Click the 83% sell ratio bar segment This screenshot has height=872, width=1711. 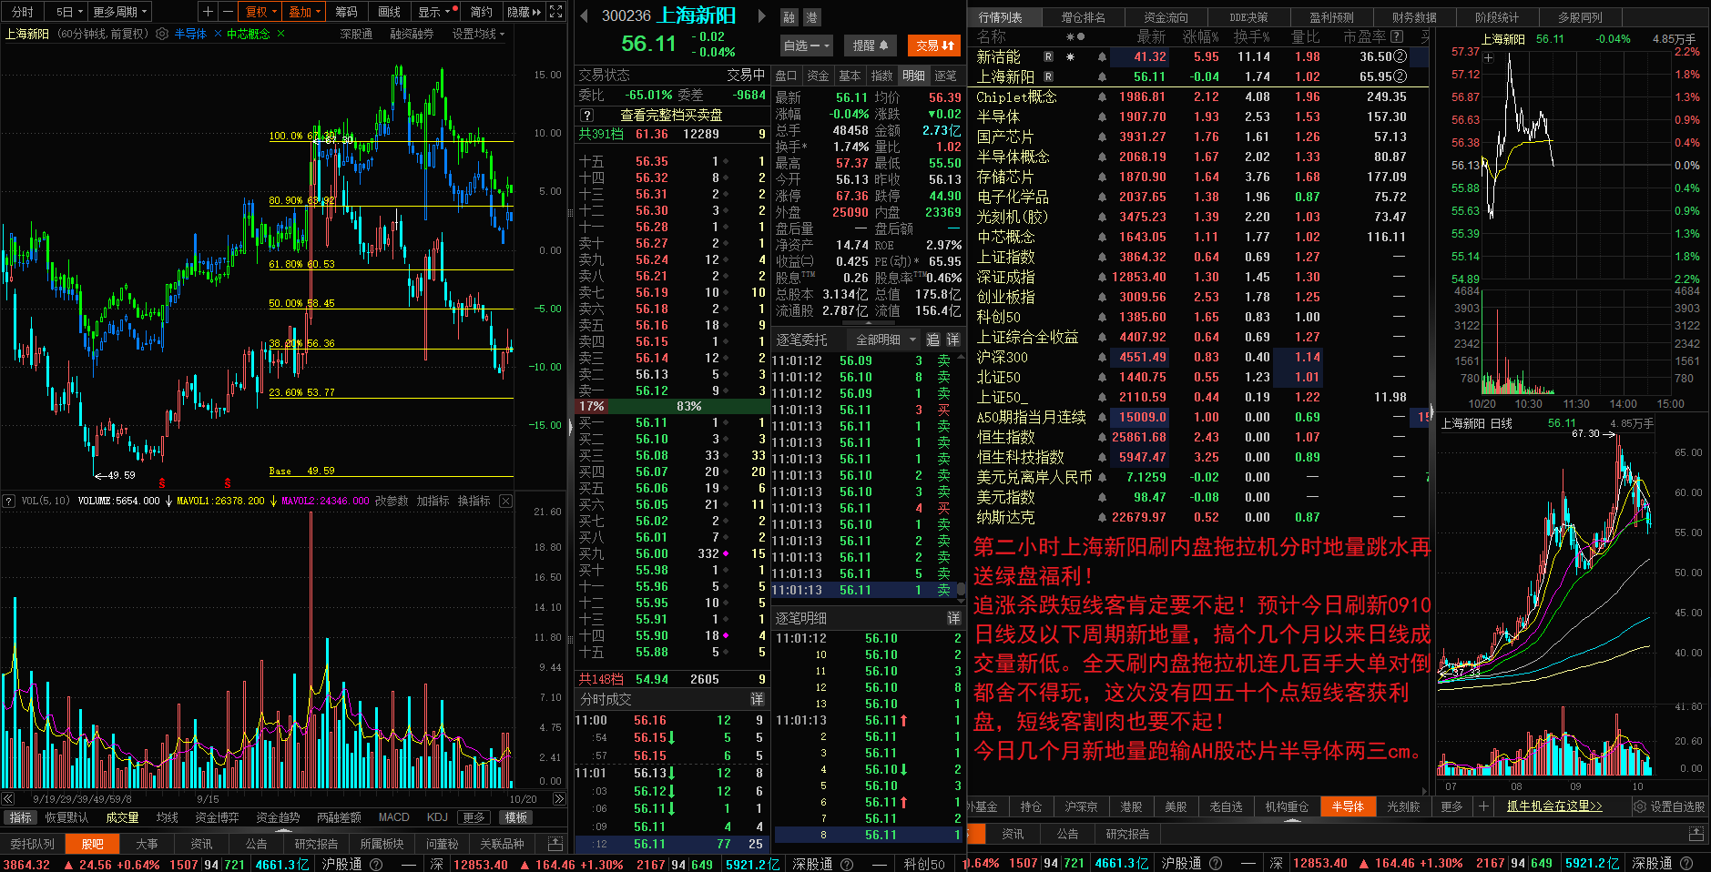click(x=689, y=406)
